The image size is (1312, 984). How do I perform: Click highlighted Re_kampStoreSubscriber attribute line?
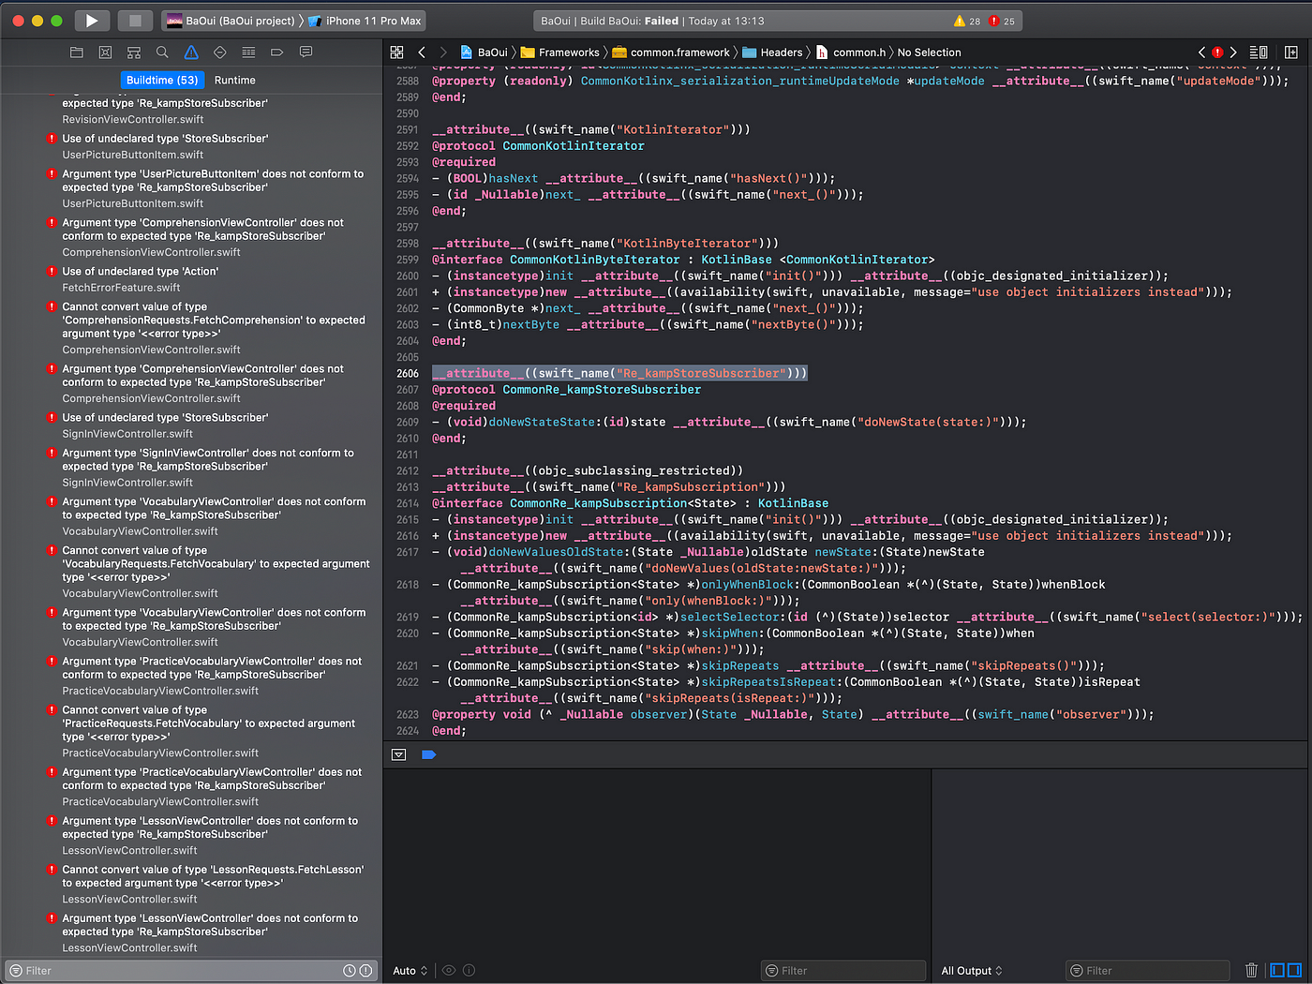(x=619, y=373)
